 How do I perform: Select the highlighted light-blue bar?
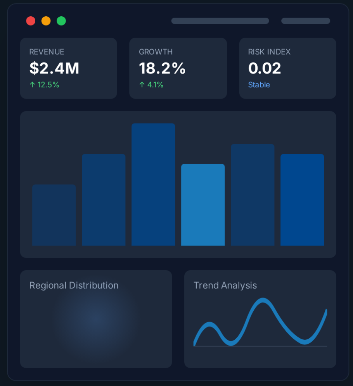click(203, 205)
